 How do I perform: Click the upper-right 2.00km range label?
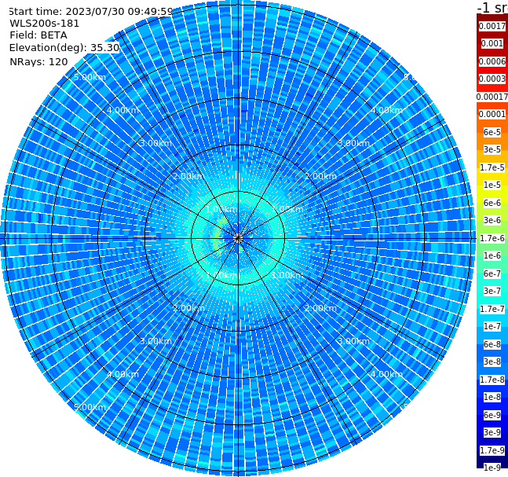coord(321,176)
